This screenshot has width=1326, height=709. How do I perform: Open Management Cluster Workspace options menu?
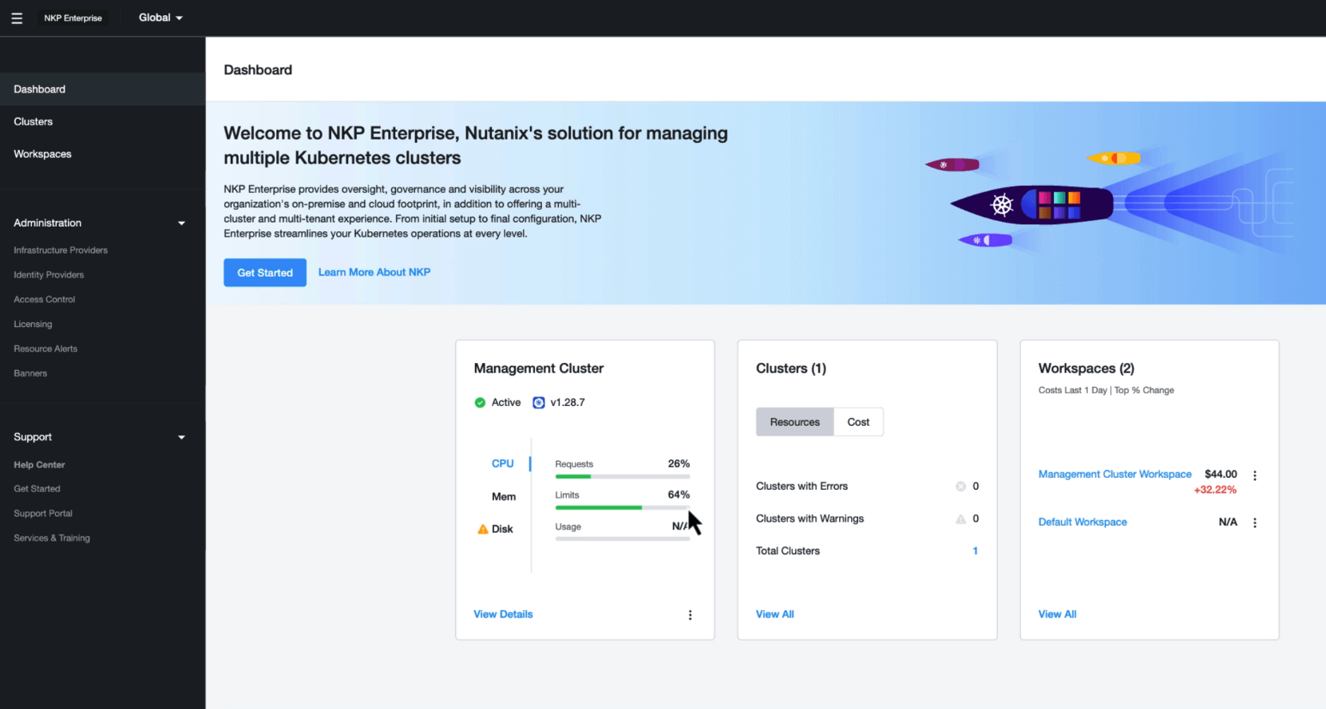(1255, 475)
